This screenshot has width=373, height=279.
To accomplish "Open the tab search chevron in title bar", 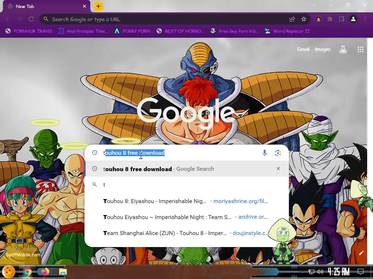I will [x=314, y=5].
